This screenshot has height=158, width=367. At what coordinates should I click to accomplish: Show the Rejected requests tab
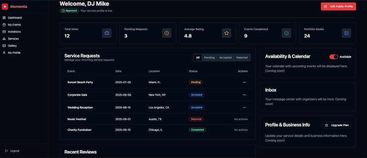(x=242, y=58)
